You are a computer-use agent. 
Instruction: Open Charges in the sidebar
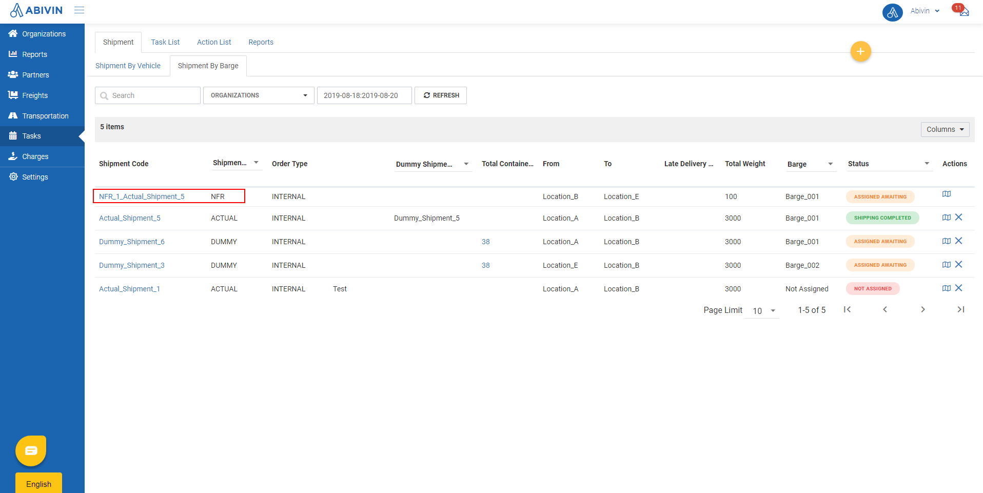point(42,156)
